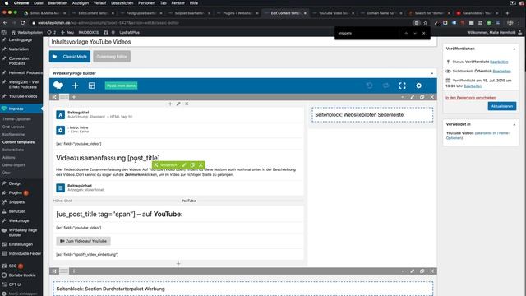
Task: Add a column to the first row
Action: pos(74,97)
